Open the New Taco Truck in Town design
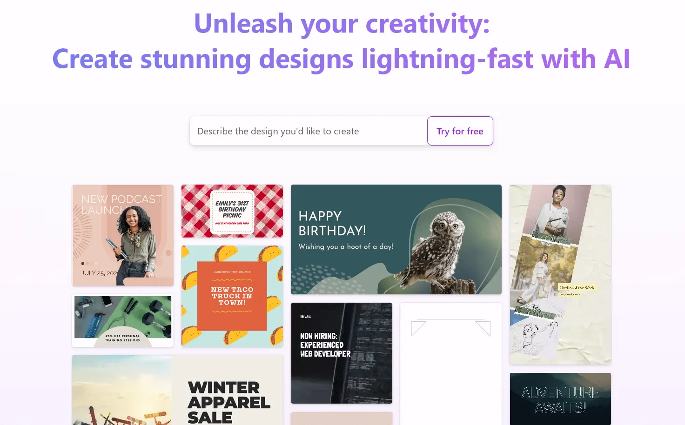The image size is (685, 425). coord(232,296)
